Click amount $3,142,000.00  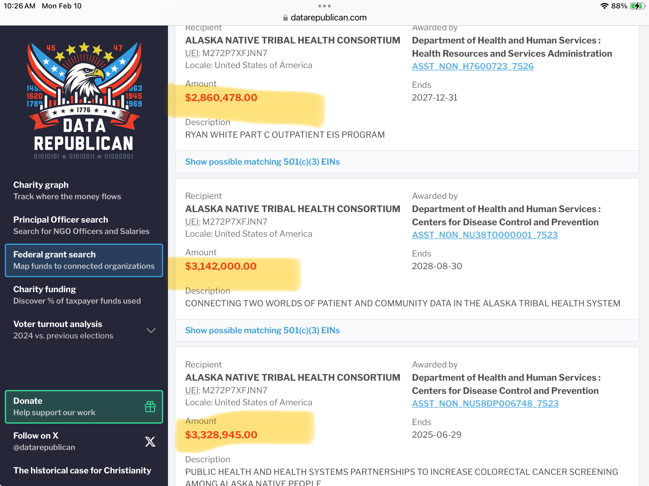pos(221,266)
